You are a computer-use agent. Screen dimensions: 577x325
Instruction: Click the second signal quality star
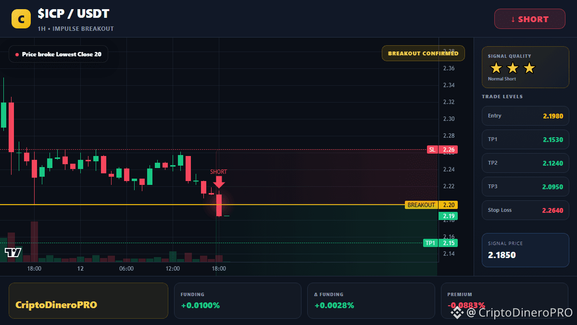tap(513, 68)
